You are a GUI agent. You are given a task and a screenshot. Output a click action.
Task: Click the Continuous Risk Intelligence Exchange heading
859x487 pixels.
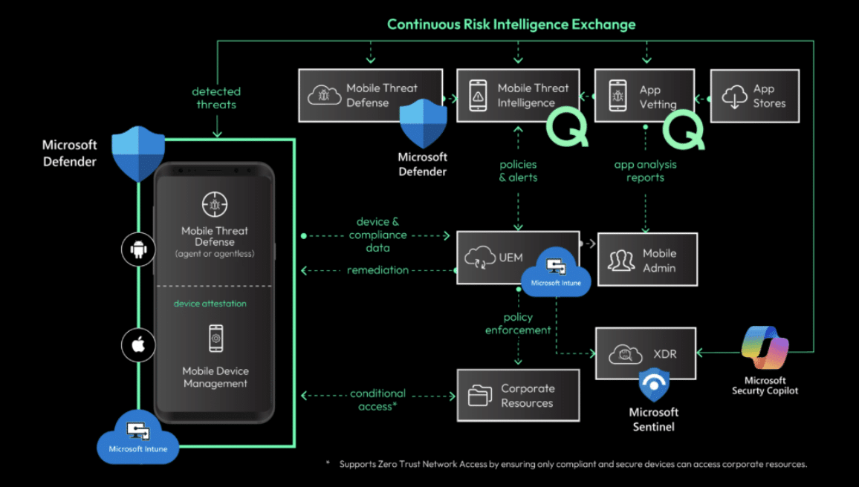coord(512,24)
